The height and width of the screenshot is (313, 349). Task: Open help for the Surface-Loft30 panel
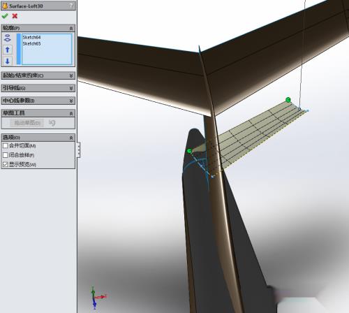click(71, 6)
